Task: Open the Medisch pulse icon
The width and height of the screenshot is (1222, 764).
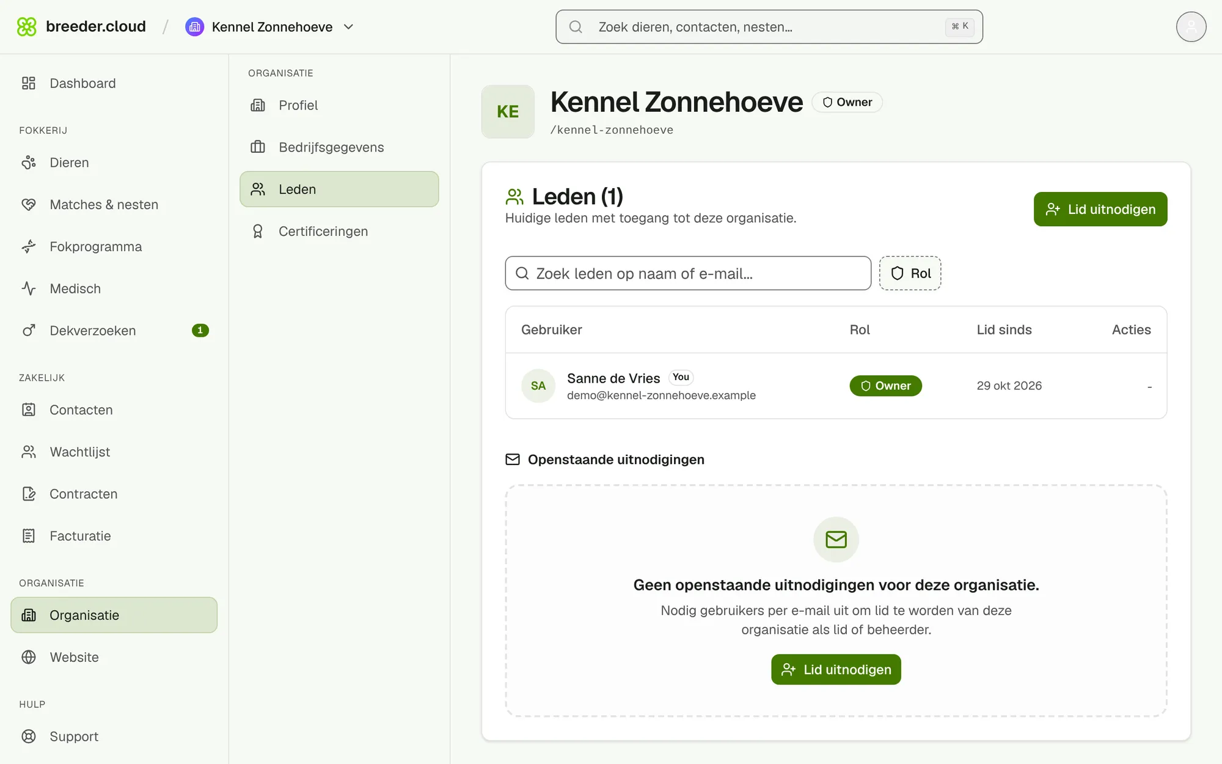Action: (29, 288)
